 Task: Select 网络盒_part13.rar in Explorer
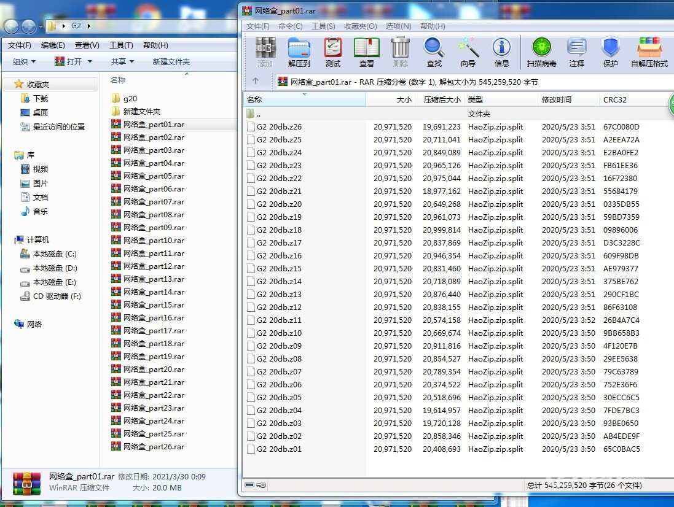148,279
